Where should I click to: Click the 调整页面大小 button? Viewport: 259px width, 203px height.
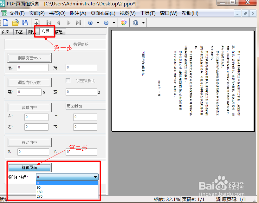point(29,58)
